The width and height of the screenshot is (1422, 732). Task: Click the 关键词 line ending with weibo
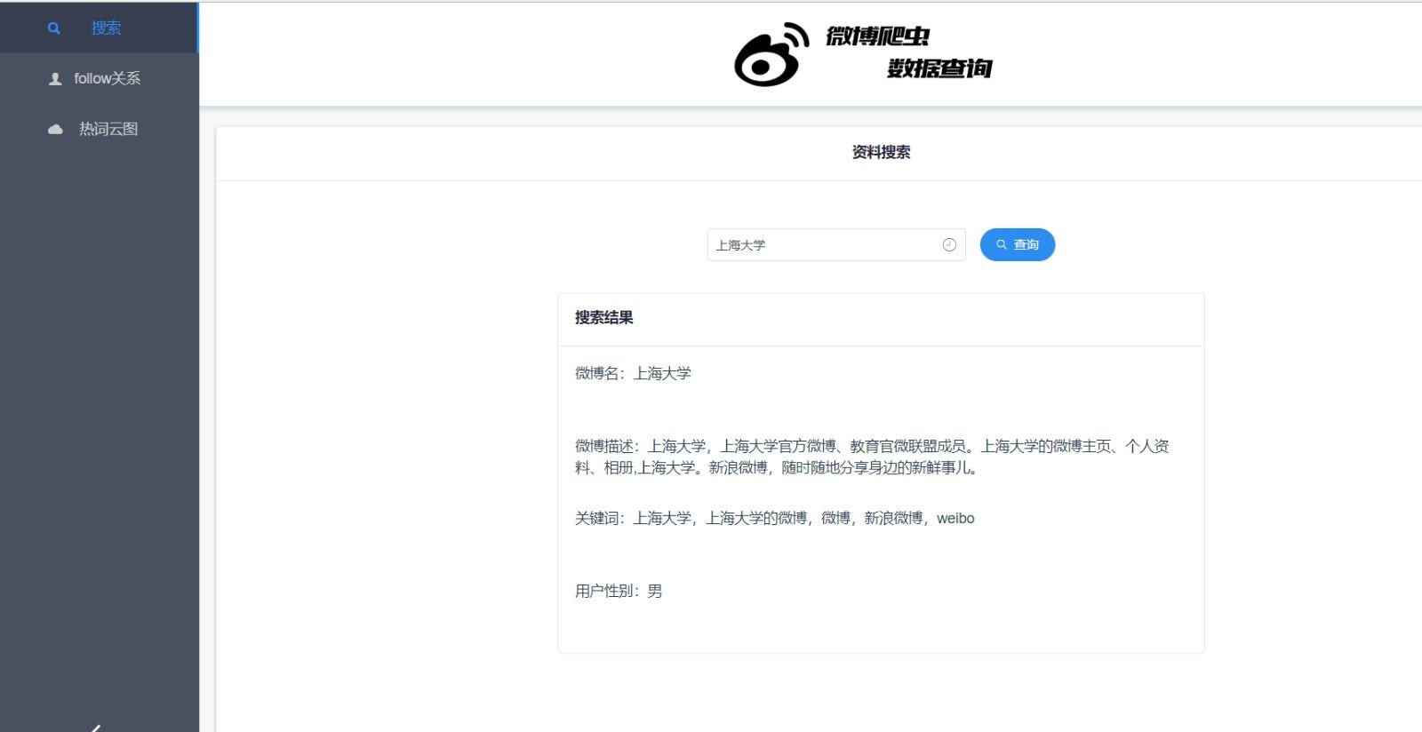click(774, 518)
